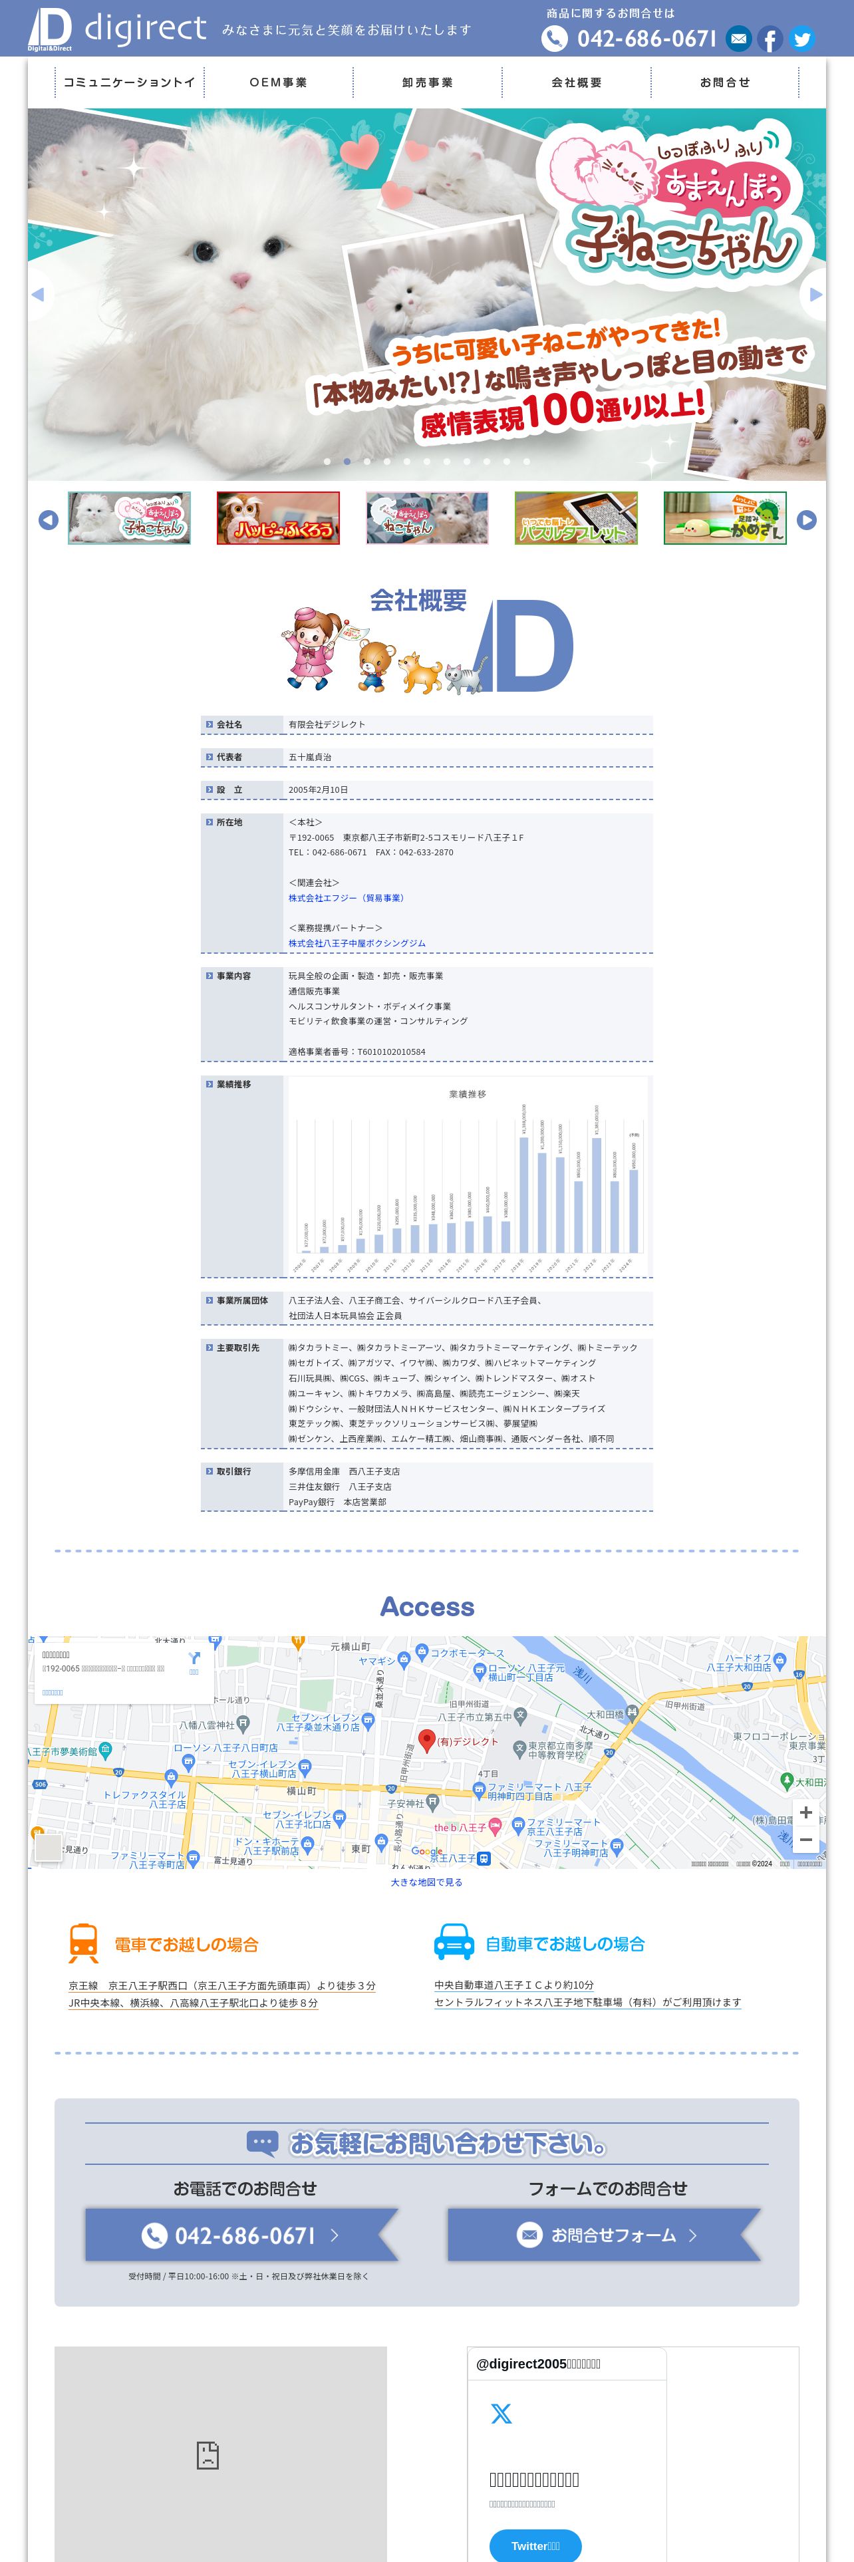This screenshot has height=2562, width=854.
Task: Click the お問合せフォーム button
Action: click(x=605, y=2235)
